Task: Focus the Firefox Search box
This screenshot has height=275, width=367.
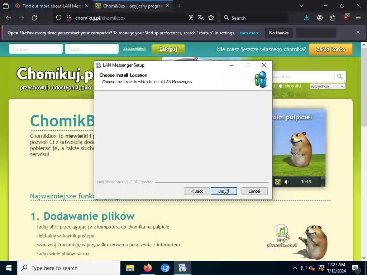Action: (254, 18)
